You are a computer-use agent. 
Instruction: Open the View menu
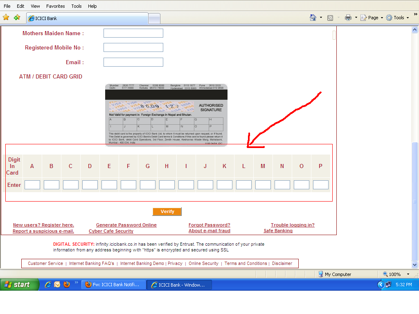(35, 6)
